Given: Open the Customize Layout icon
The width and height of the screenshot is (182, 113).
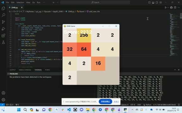Looking at the screenshot, I should pyautogui.click(x=161, y=3).
